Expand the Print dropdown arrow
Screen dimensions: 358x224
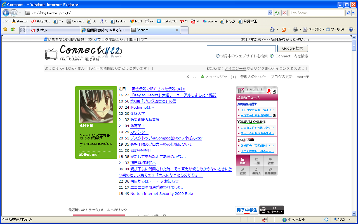pos(300,29)
